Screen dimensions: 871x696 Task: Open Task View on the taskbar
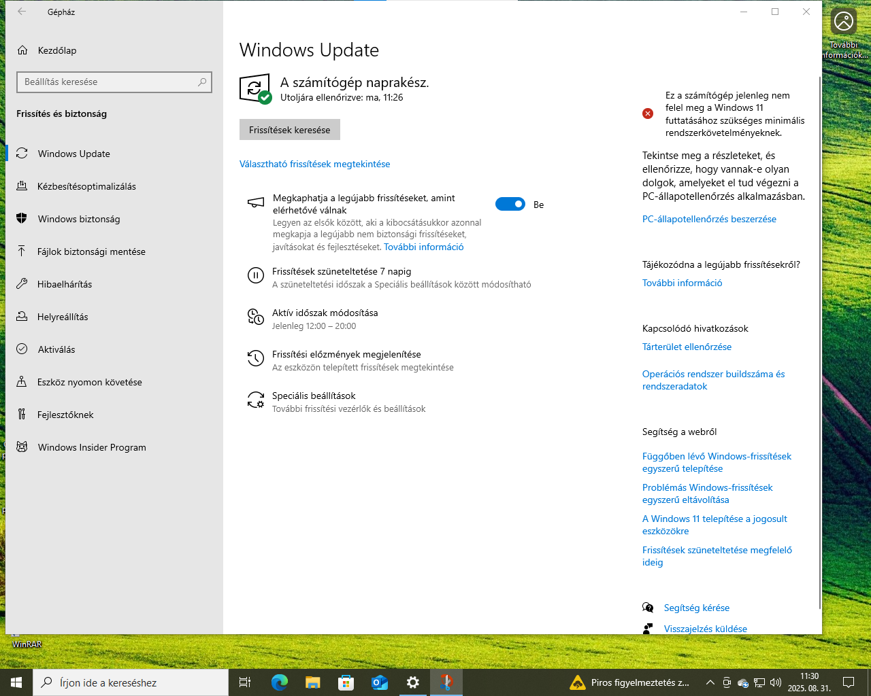point(245,682)
